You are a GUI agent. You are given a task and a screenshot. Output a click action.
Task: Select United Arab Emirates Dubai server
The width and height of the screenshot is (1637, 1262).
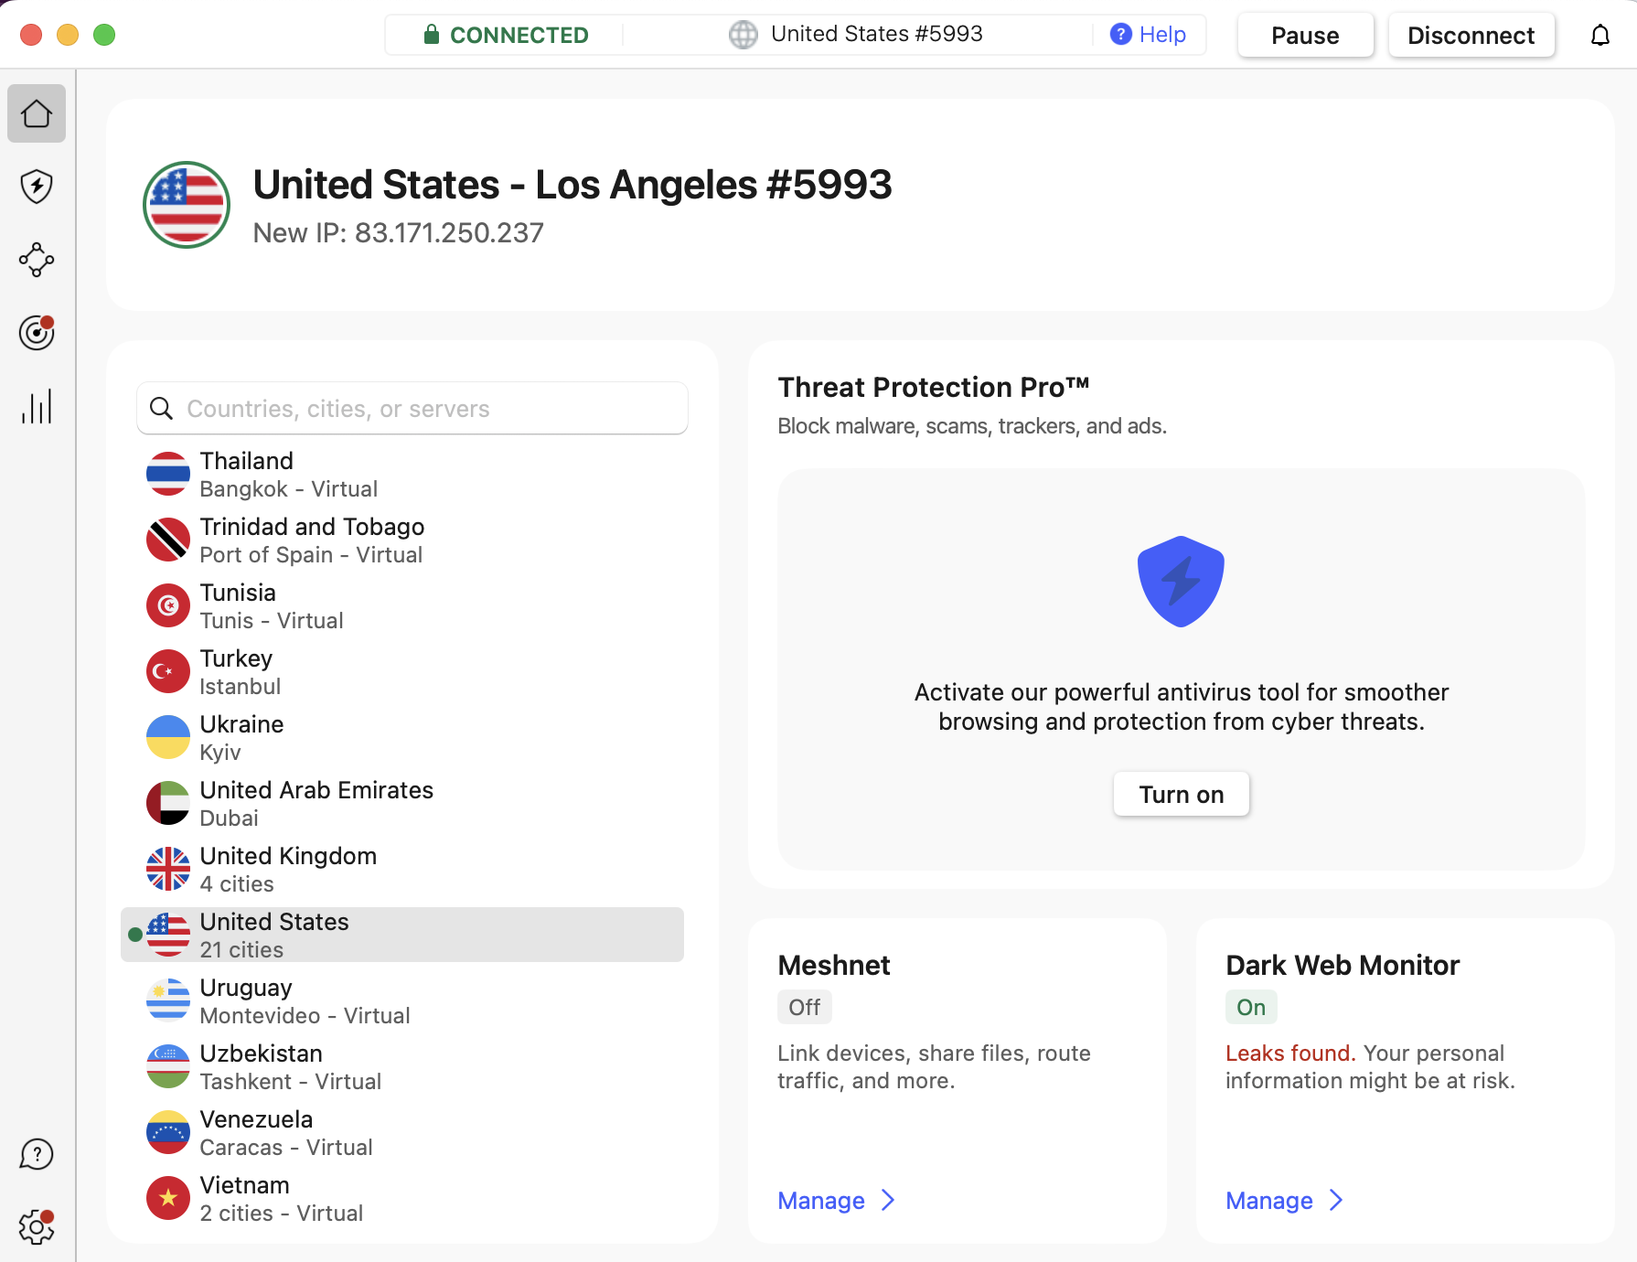coord(402,803)
